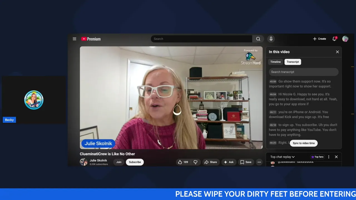
Task: Open the Top fans badge
Action: click(317, 157)
